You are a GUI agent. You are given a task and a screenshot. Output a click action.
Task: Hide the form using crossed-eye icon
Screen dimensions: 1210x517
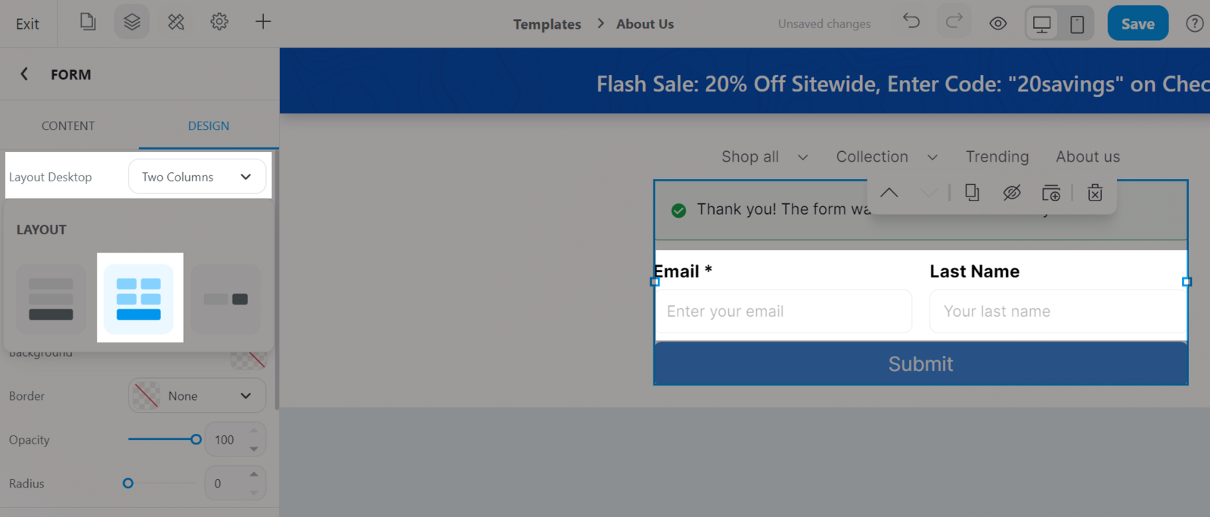tap(1011, 193)
